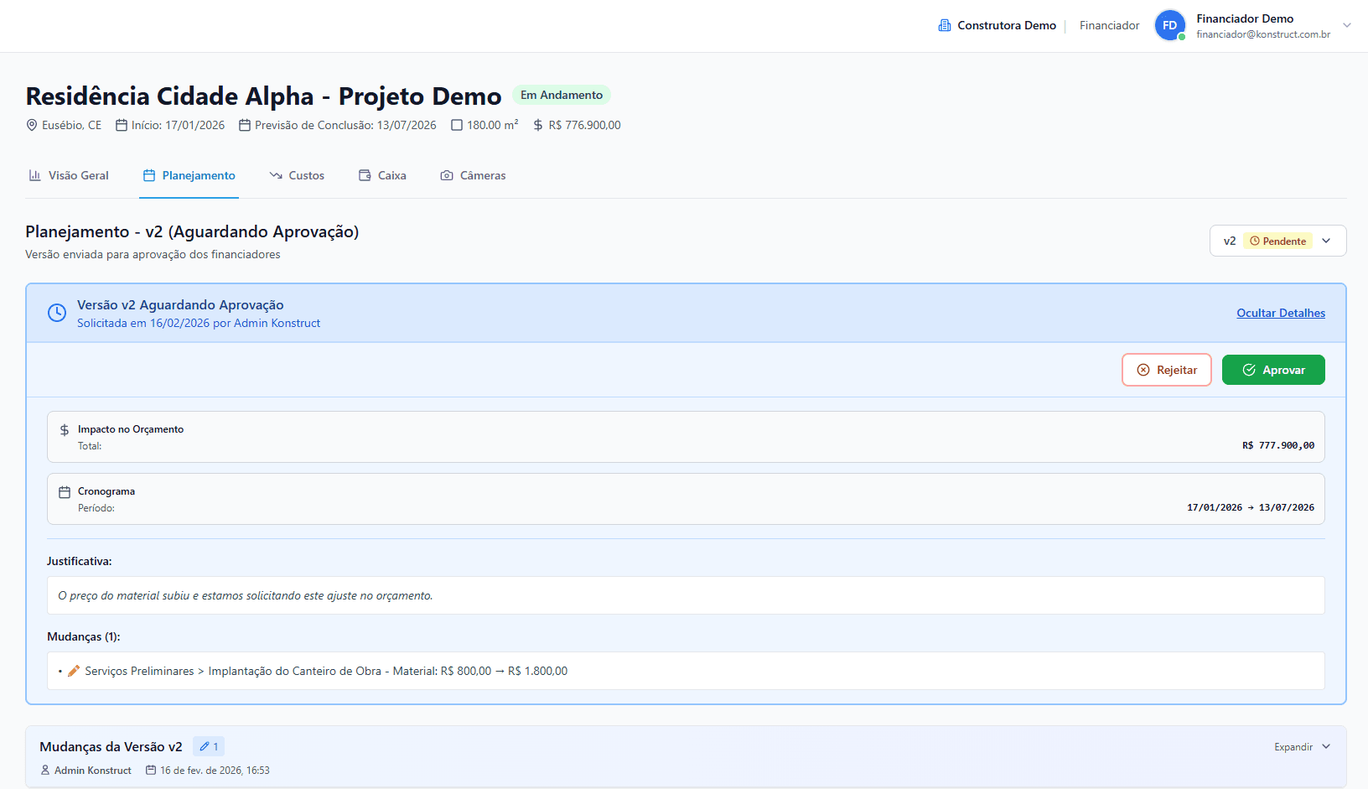Expand the Mudanças da Versão v2 section

(1302, 747)
